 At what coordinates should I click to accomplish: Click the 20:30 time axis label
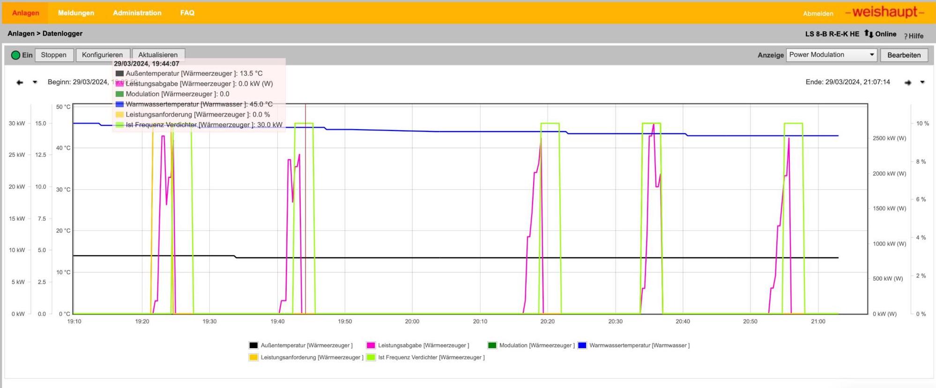tap(616, 322)
